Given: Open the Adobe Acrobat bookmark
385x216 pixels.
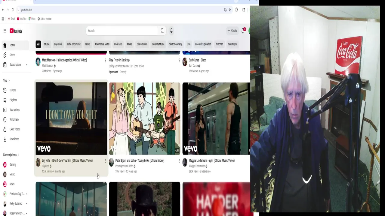Looking at the screenshot, I should [x=45, y=19].
